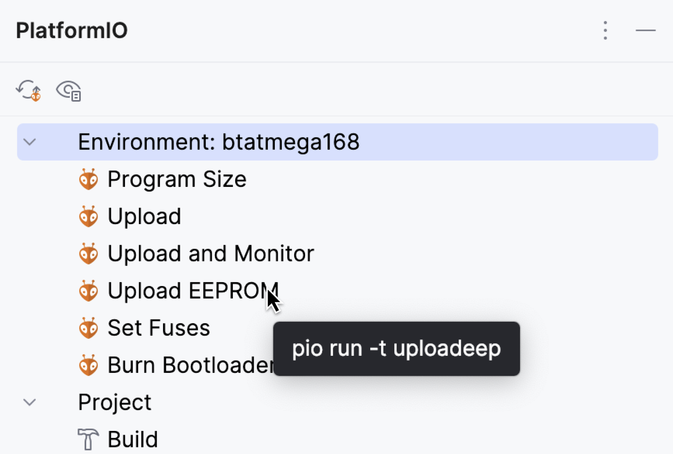Refresh PlatformIO project targets

click(29, 91)
